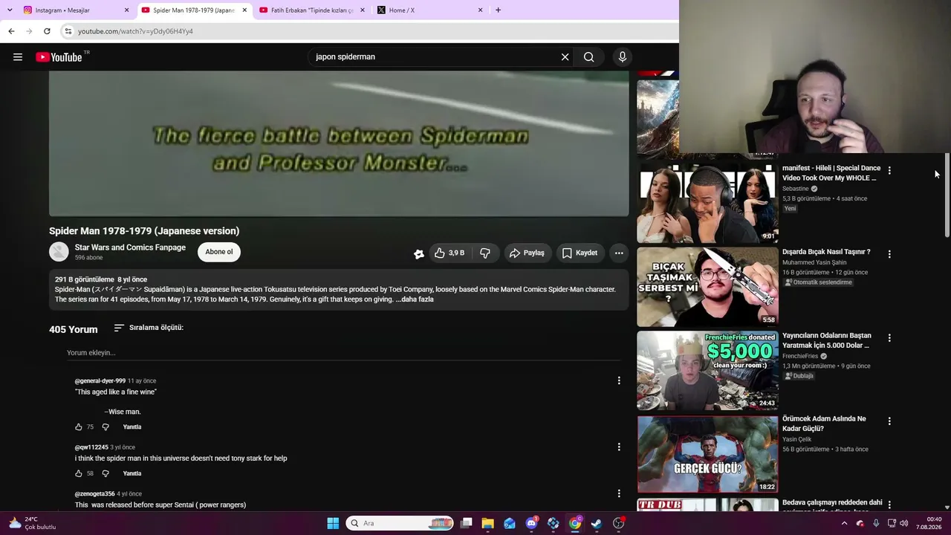Open the Gerçek Gücü Spider-Man thumbnail

click(707, 454)
